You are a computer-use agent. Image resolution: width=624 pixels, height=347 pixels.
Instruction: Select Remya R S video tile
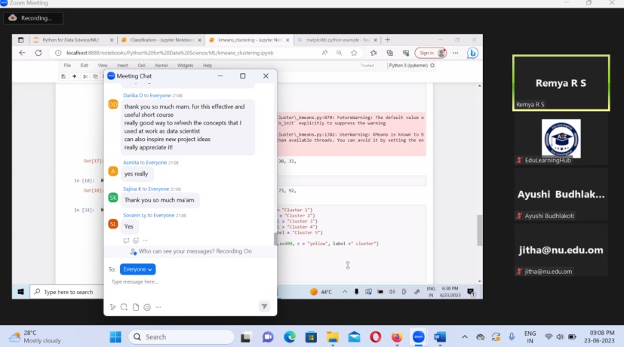[560, 83]
